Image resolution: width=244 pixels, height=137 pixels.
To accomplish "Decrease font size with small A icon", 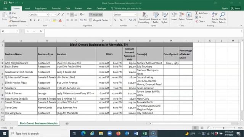I will tap(63, 14).
